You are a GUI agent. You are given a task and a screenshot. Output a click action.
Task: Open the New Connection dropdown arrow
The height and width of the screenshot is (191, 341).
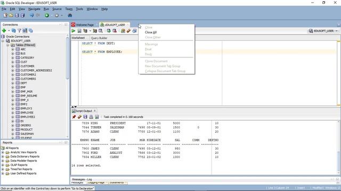(x=9, y=31)
